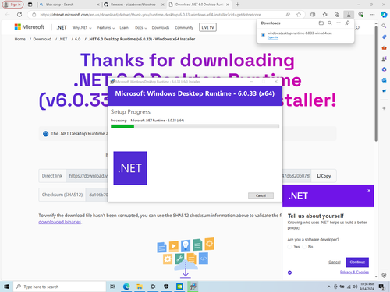The height and width of the screenshot is (292, 390).
Task: Open more options in Downloads panel
Action: [x=339, y=23]
